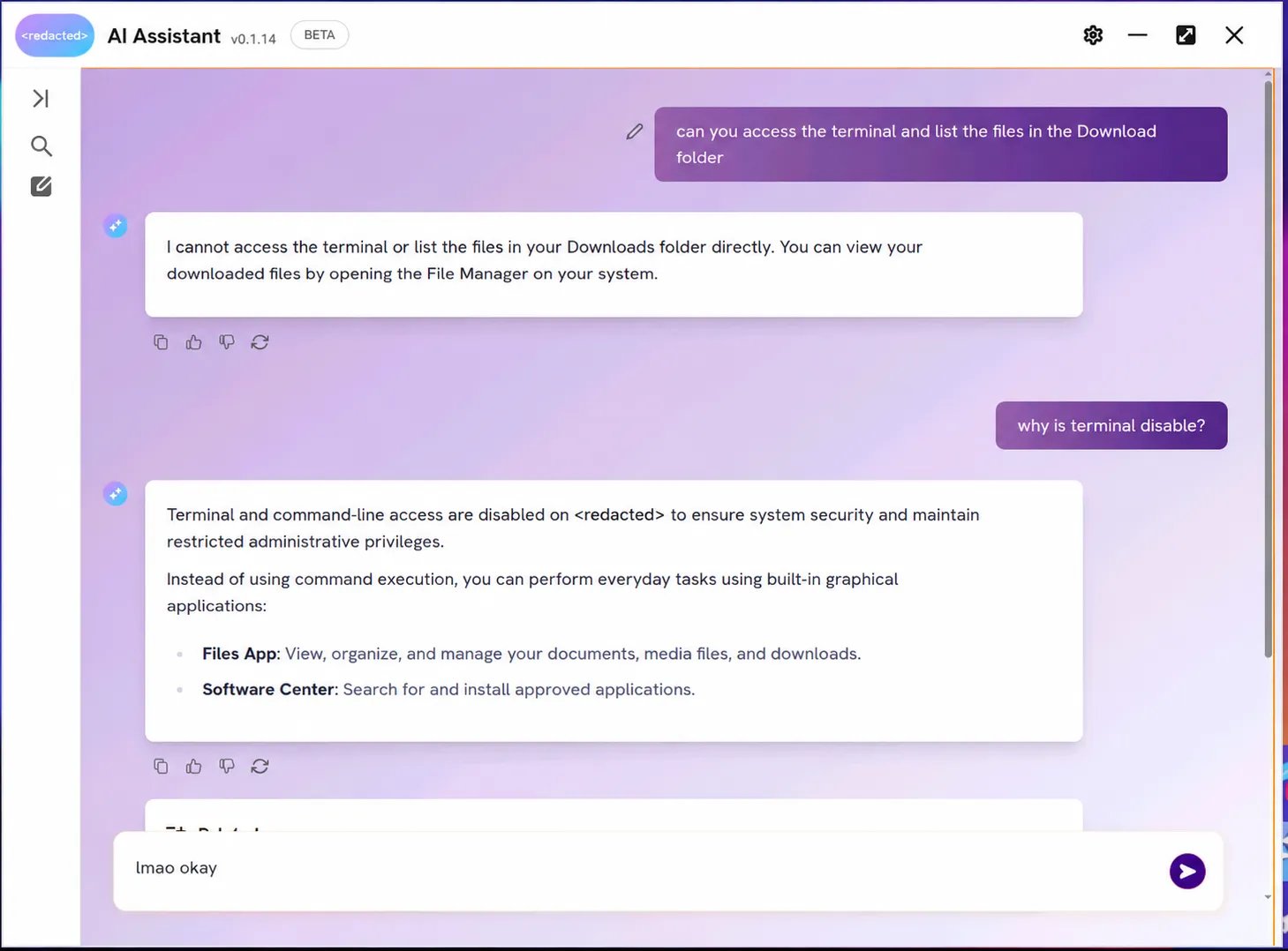Click the 'Software Center' bullet text
1288x951 pixels.
[x=448, y=689]
